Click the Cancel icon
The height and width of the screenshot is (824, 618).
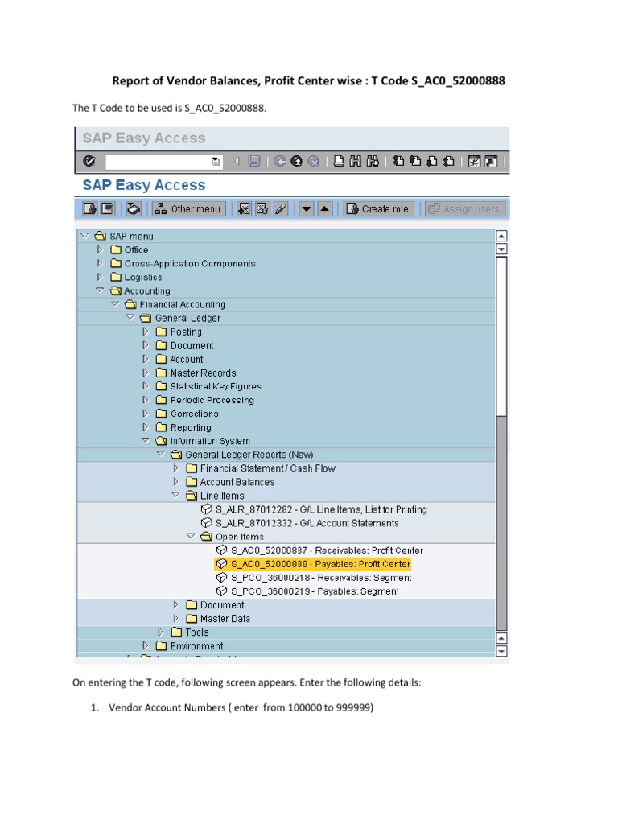click(x=314, y=161)
